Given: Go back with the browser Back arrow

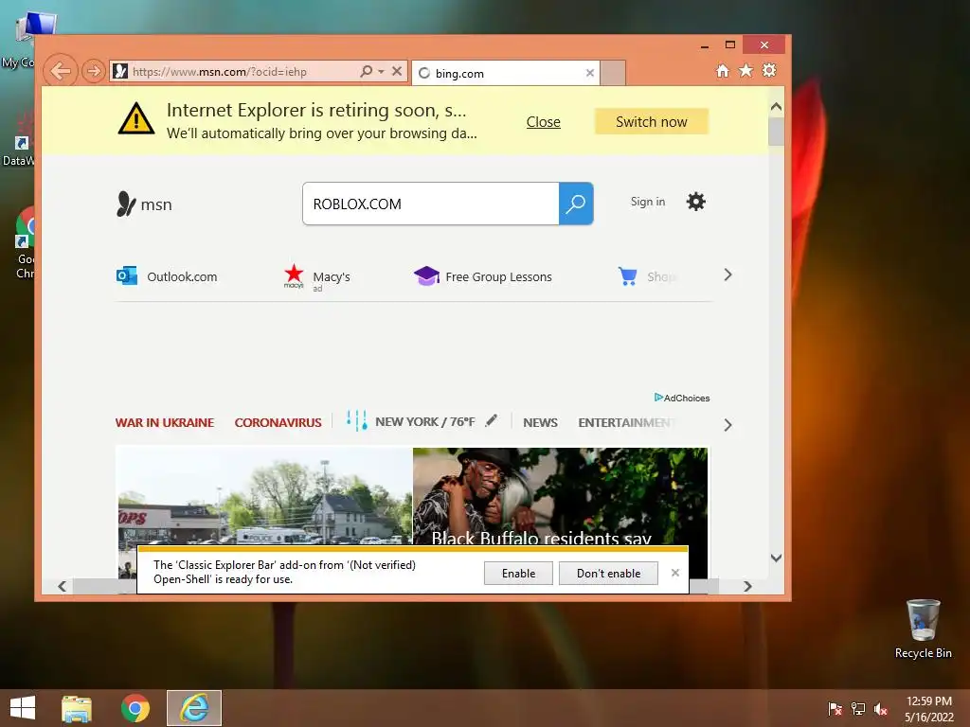Looking at the screenshot, I should 61,71.
